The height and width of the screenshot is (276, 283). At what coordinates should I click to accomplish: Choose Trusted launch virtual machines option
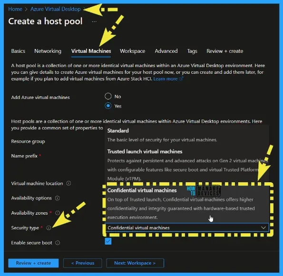(187, 165)
